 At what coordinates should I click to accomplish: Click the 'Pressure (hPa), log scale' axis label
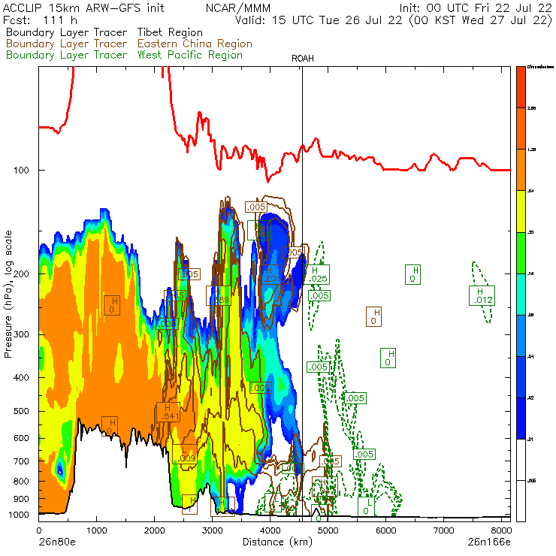(x=8, y=294)
